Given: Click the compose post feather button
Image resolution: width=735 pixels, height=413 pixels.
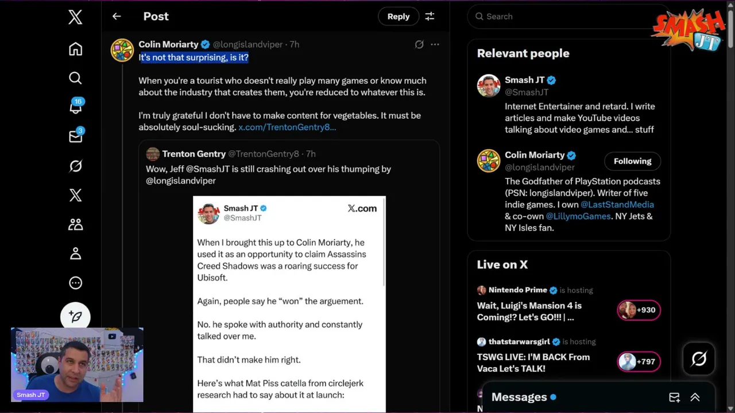Looking at the screenshot, I should point(75,316).
